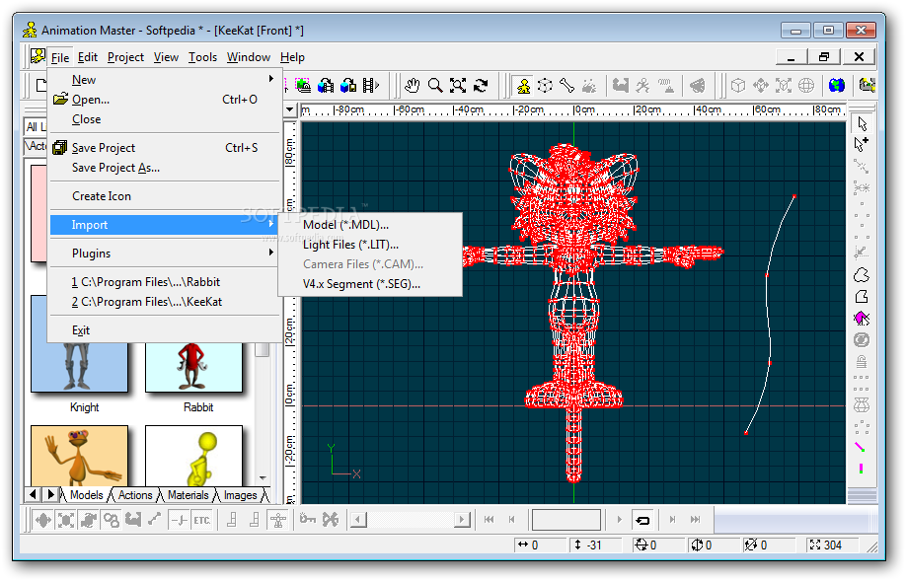Click the frame number input field
Screen dimensions: 906x581
coord(566,520)
